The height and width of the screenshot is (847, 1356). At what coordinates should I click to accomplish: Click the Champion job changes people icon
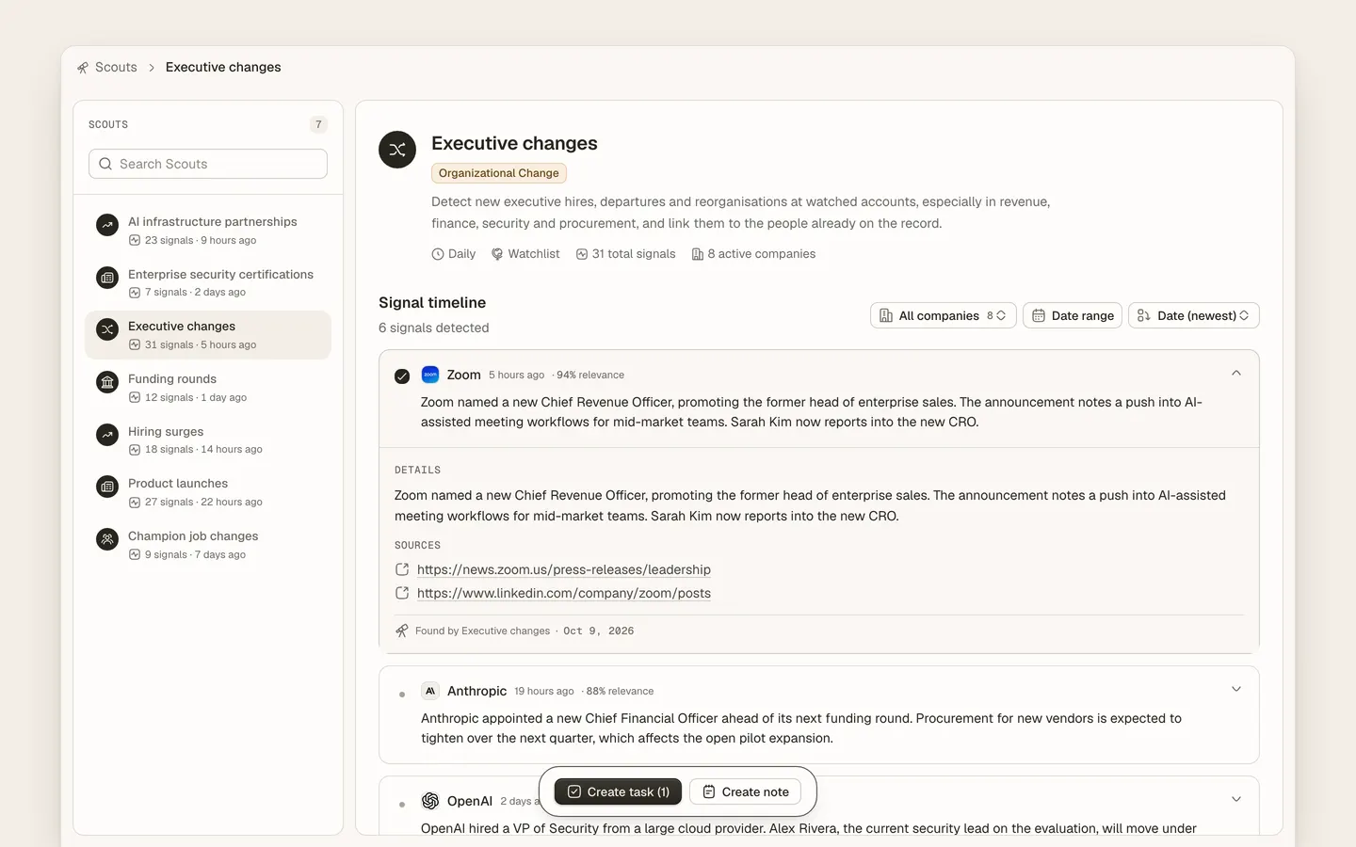click(x=107, y=539)
